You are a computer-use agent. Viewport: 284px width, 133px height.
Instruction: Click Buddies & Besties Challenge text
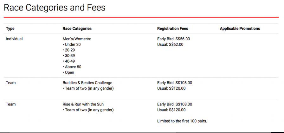coord(87,83)
